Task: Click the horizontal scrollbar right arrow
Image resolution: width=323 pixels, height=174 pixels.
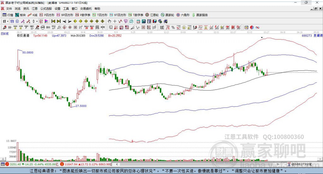Action: [278, 164]
